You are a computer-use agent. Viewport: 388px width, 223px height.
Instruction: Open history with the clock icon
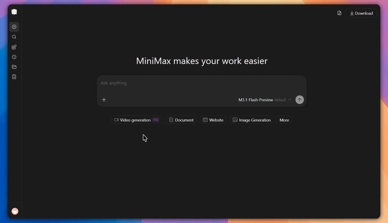pyautogui.click(x=14, y=57)
